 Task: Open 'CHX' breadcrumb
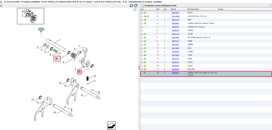[81, 2]
